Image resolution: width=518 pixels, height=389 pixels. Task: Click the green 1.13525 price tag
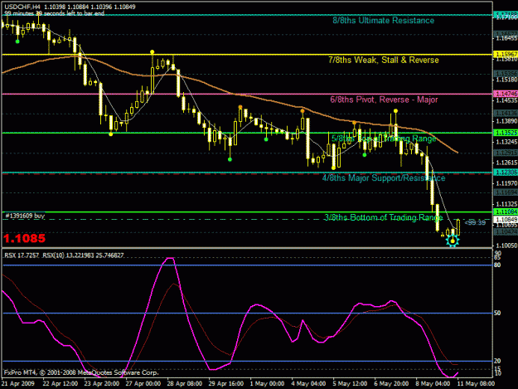(x=506, y=133)
